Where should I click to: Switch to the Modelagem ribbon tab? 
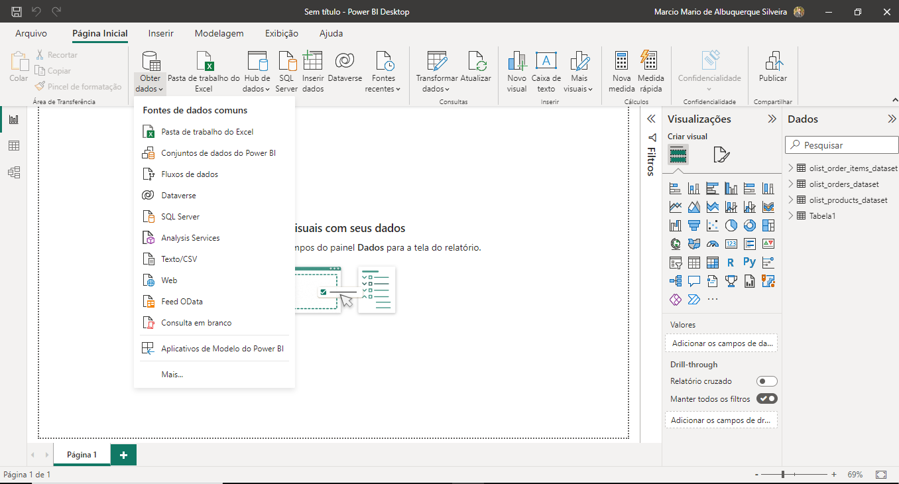(219, 33)
